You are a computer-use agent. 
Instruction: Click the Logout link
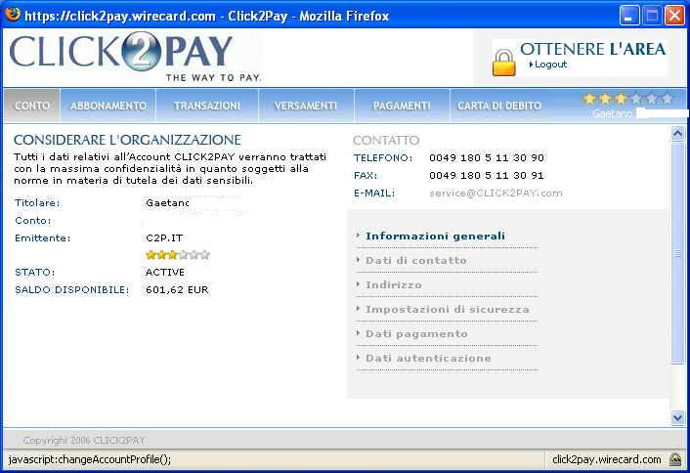[x=549, y=64]
